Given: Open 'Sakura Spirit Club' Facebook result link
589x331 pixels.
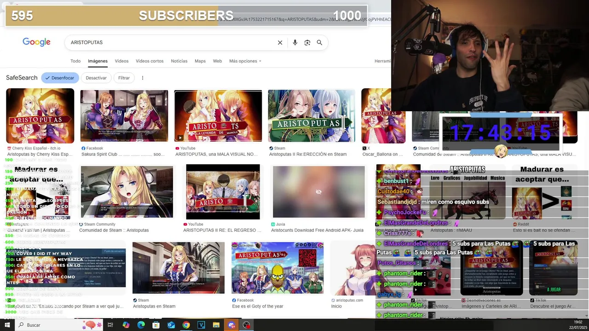Looking at the screenshot, I should pyautogui.click(x=123, y=154).
